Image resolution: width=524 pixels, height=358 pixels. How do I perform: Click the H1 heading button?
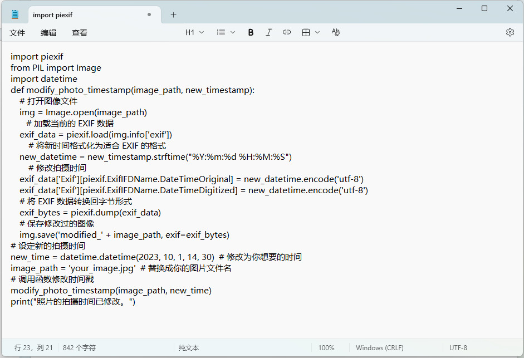190,32
